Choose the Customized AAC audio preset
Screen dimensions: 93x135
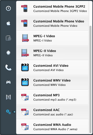coord(52,112)
